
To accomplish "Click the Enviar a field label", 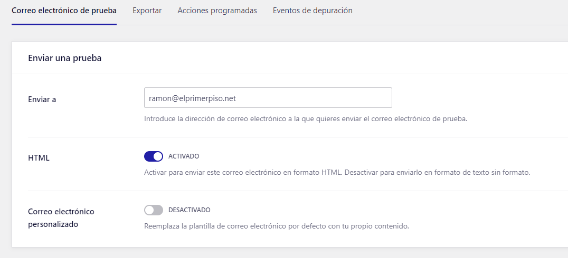I will [42, 100].
